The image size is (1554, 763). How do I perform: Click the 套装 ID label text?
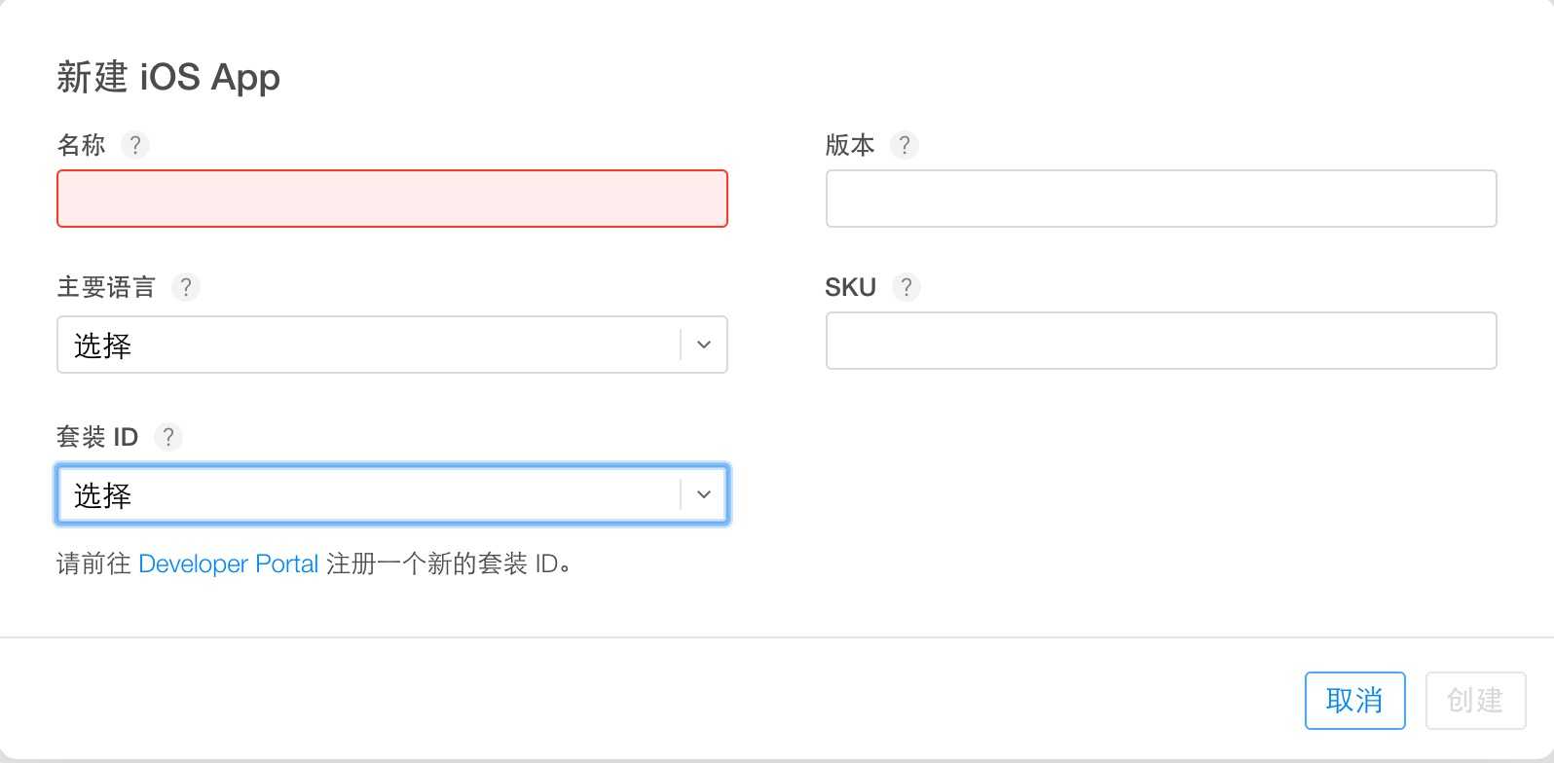tap(97, 437)
